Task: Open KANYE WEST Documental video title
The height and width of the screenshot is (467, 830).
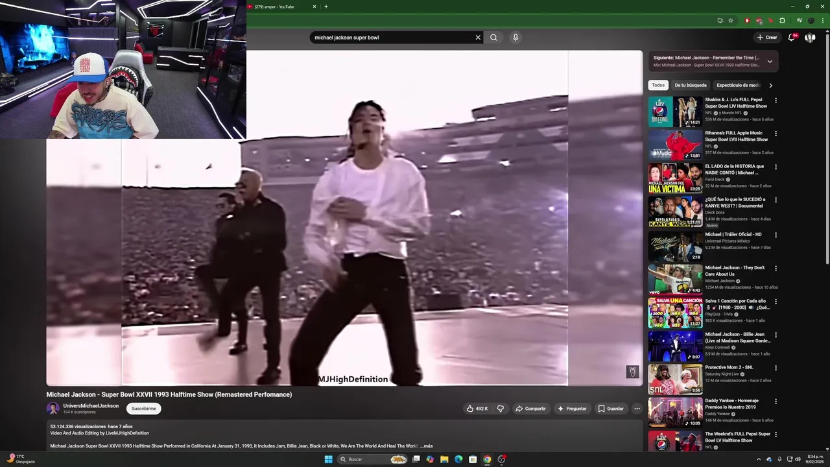Action: pos(734,202)
